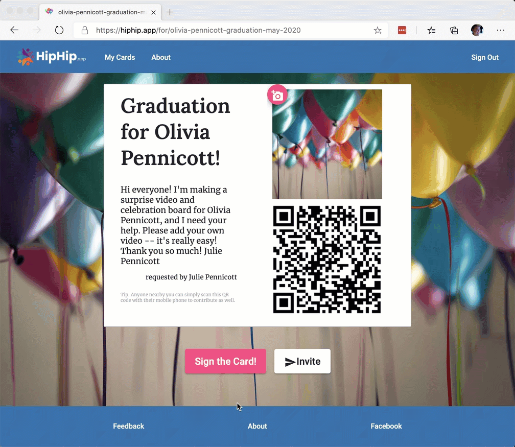The width and height of the screenshot is (515, 447).
Task: Open the red extension icon in toolbar
Action: 402,30
